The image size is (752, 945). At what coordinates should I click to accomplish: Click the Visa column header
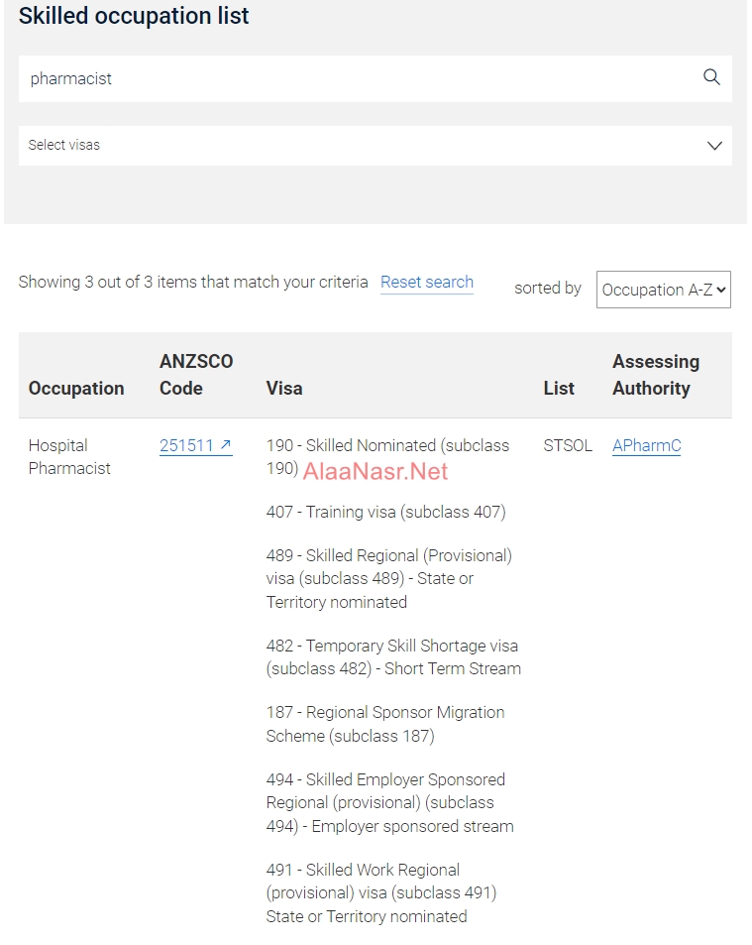click(x=284, y=388)
